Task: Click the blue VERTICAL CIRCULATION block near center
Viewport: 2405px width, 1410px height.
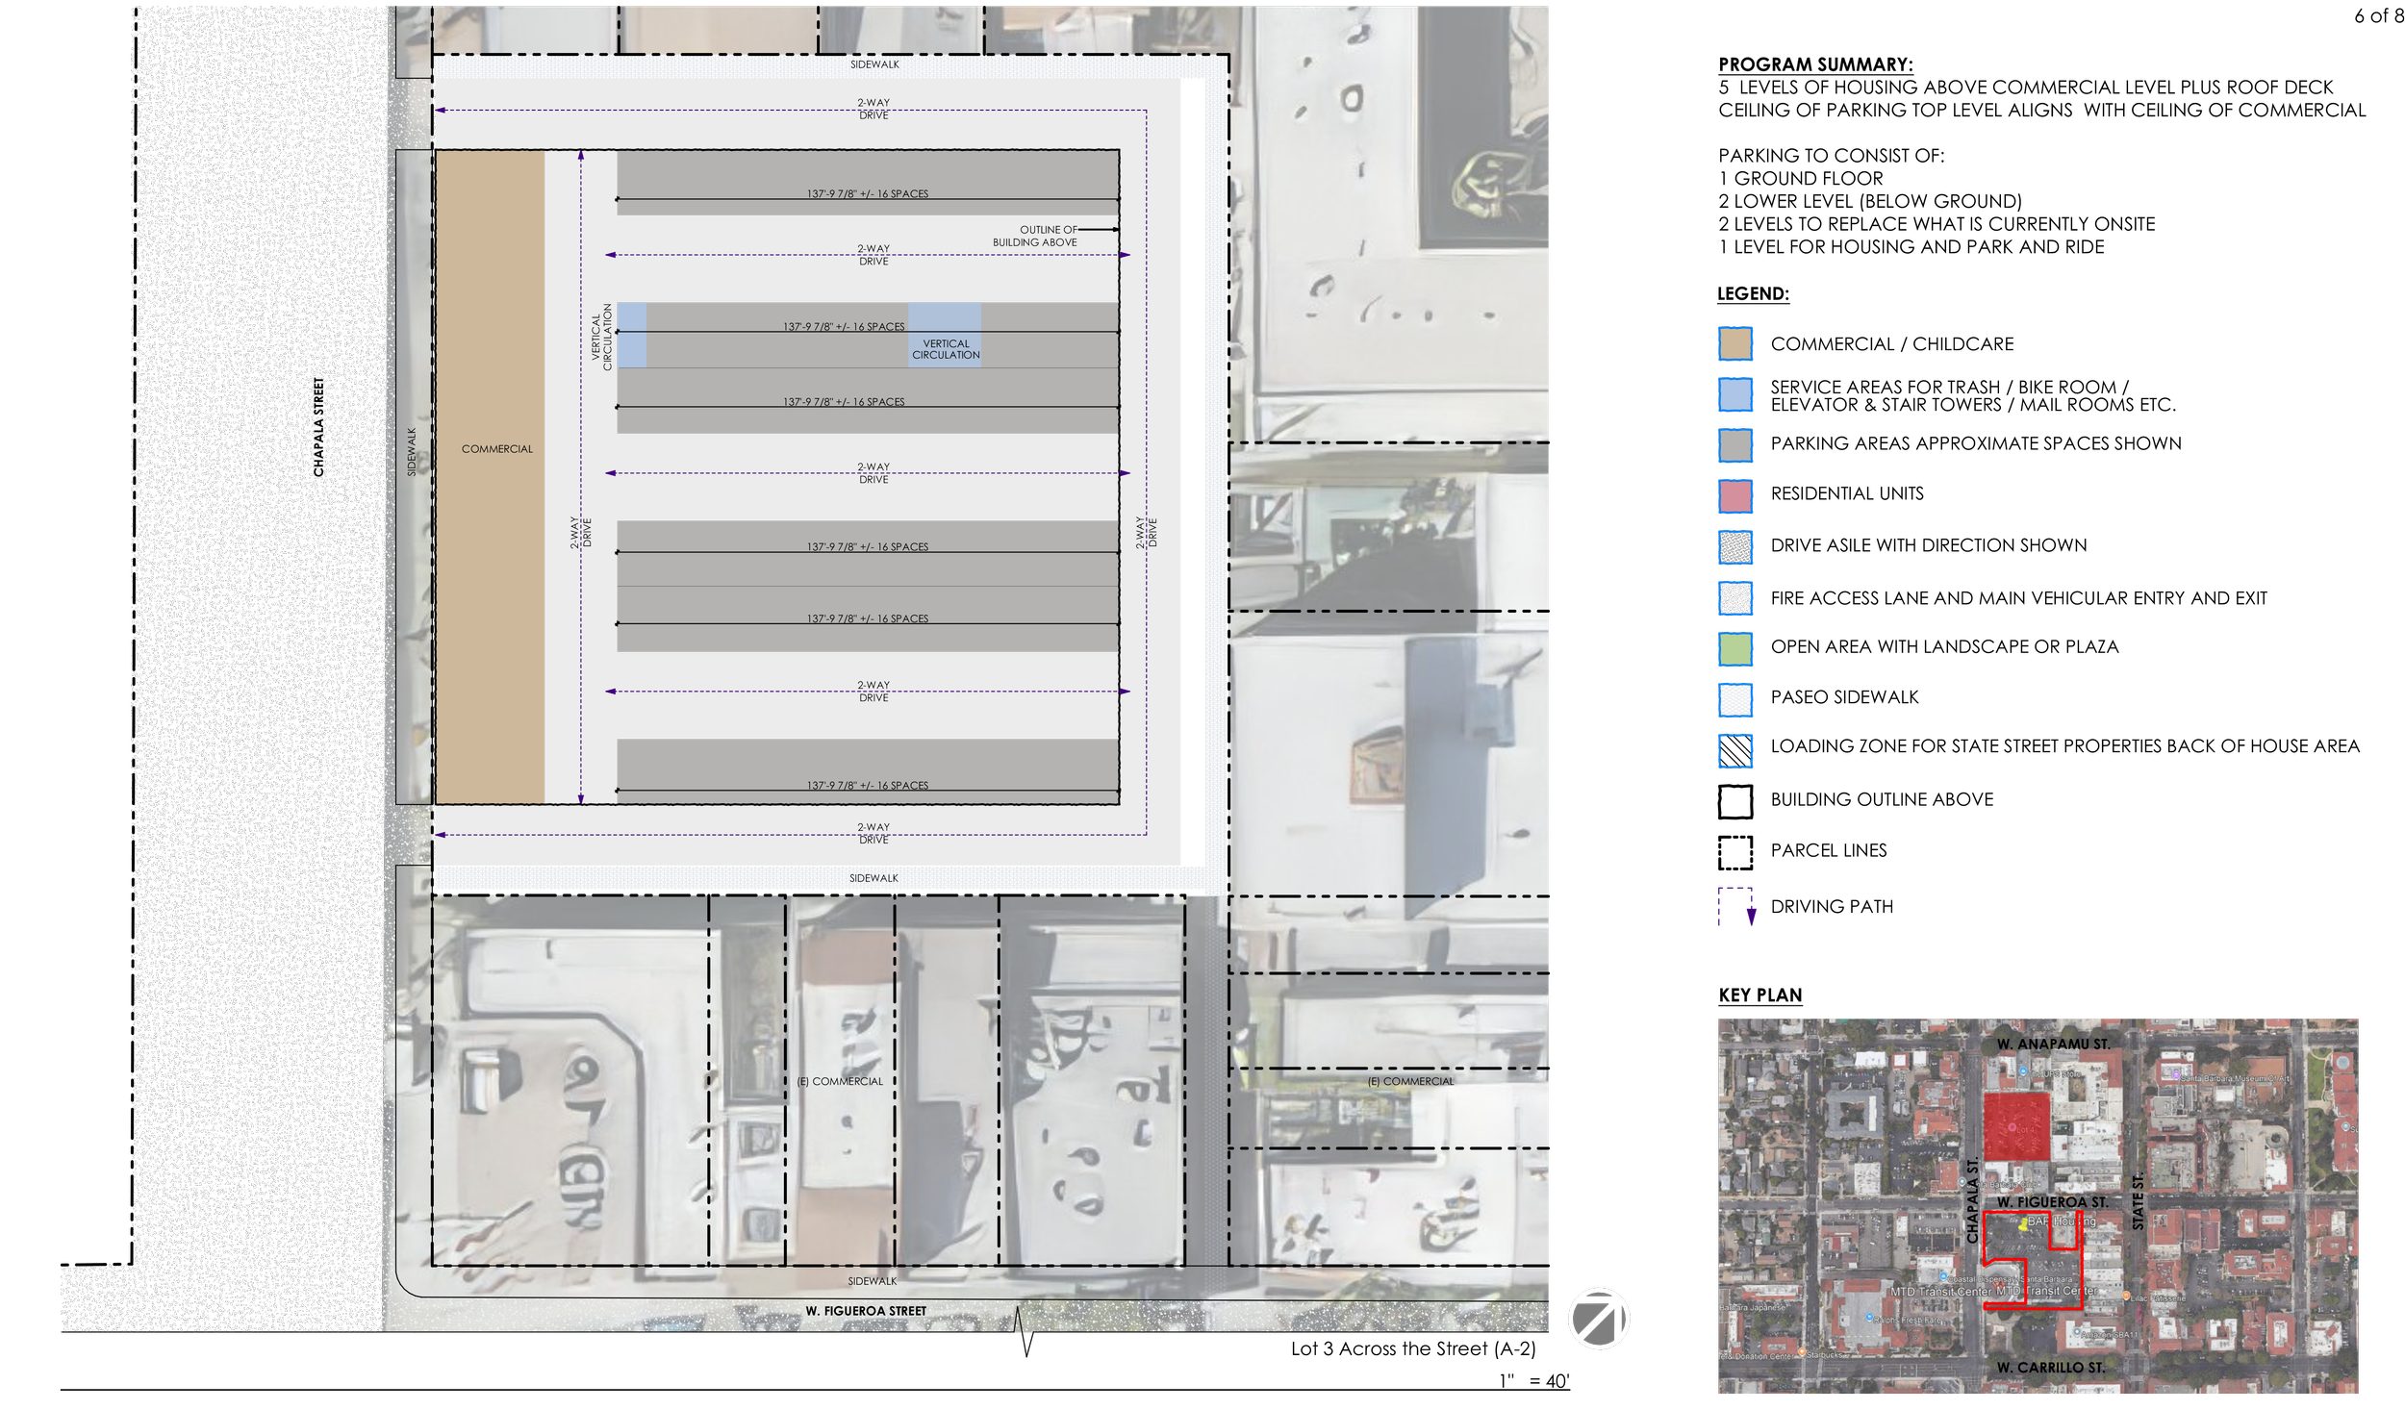Action: [x=945, y=335]
